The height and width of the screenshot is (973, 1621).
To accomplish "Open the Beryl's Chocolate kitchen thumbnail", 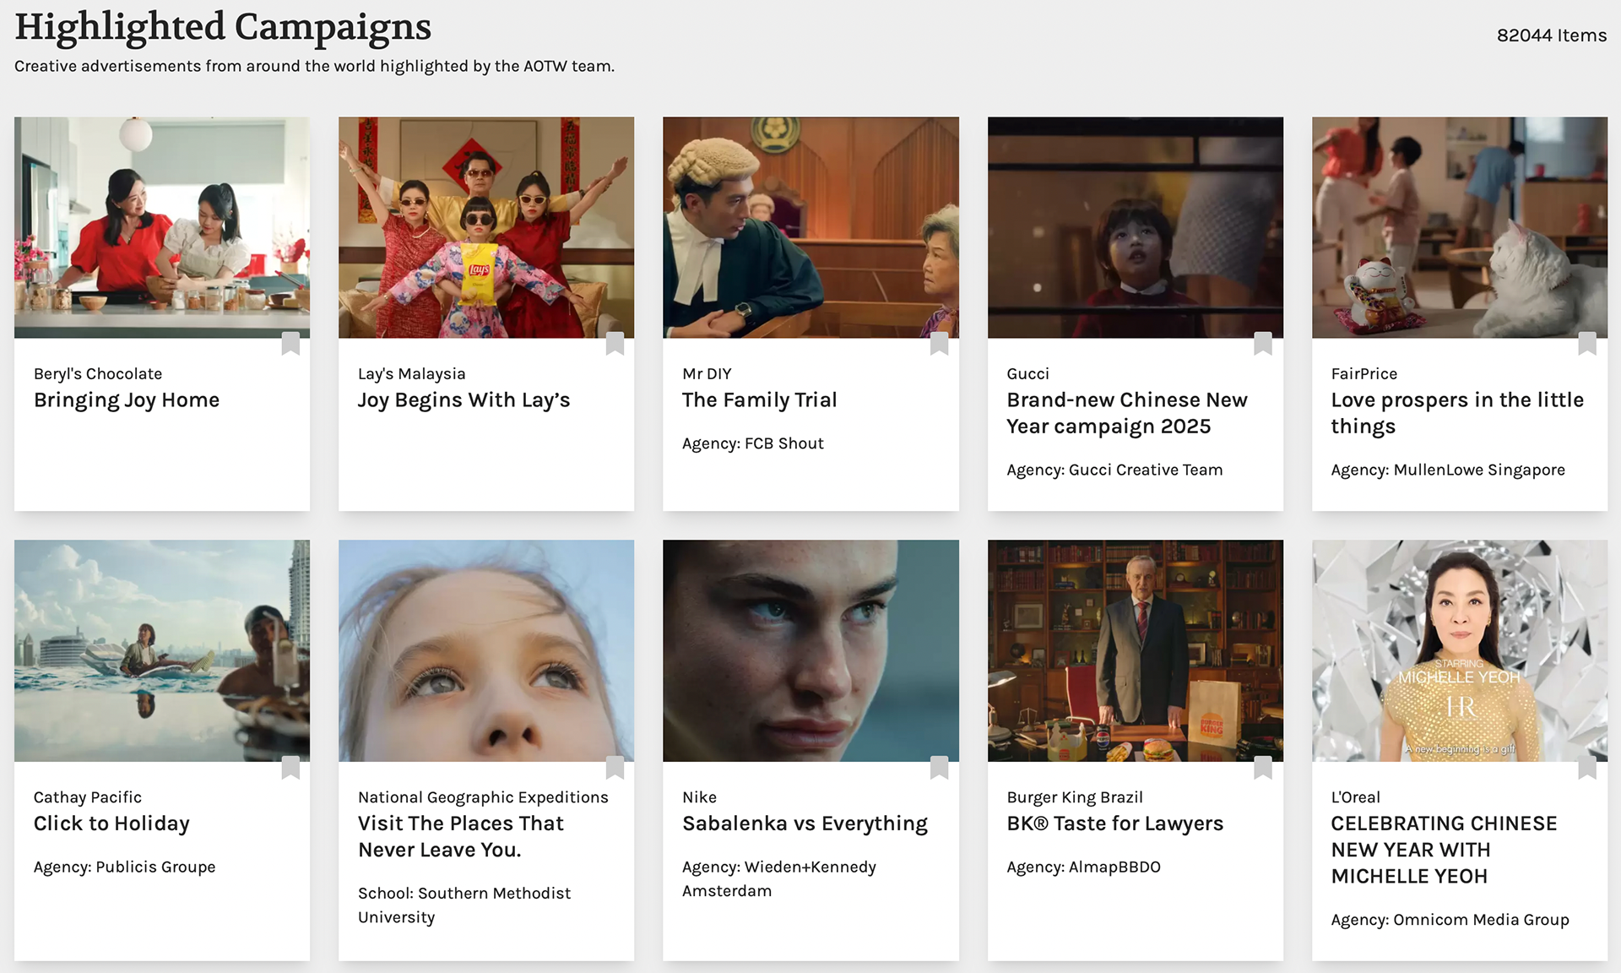I will [162, 227].
